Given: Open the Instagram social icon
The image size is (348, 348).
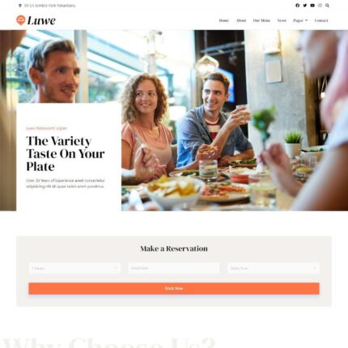Looking at the screenshot, I should 320,6.
